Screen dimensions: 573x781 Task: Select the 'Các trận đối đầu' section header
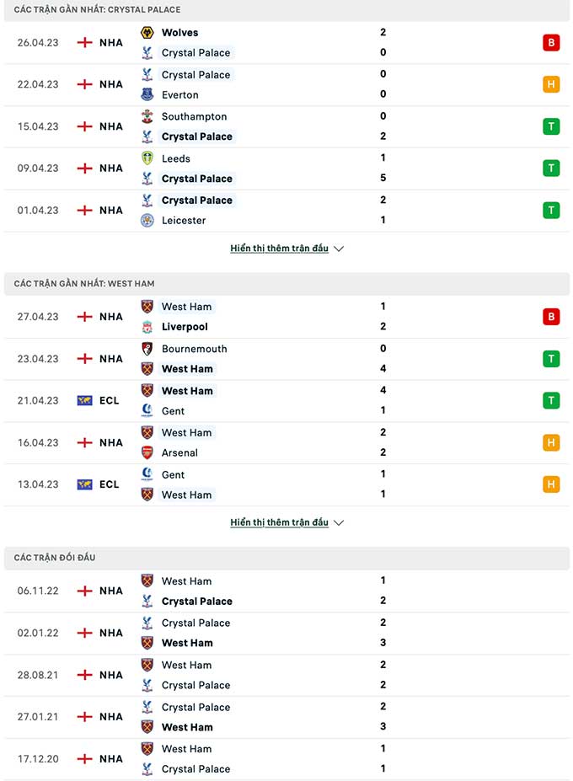pos(286,558)
